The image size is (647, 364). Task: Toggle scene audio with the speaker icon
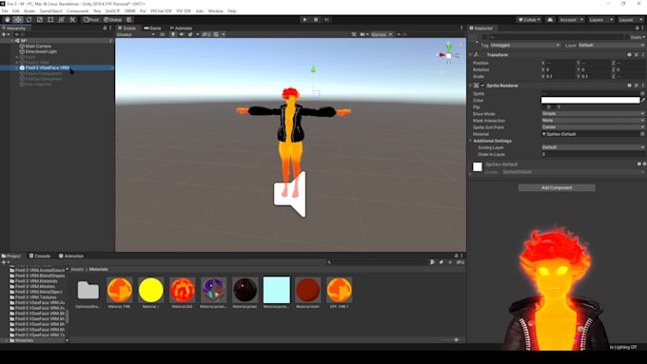[182, 34]
